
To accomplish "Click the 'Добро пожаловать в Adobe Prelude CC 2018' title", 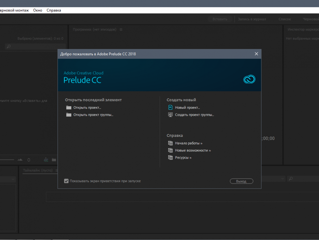I will pyautogui.click(x=98, y=54).
